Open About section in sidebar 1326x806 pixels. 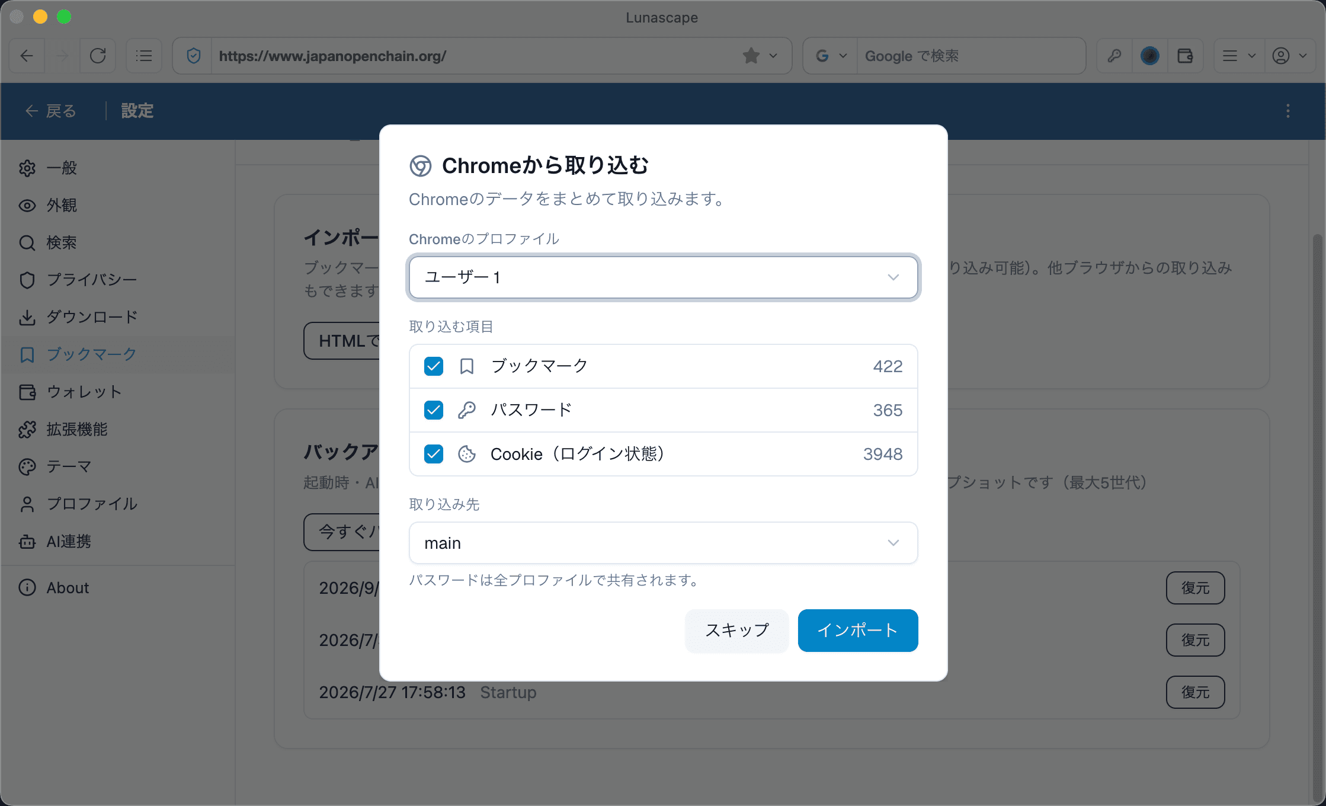tap(117, 588)
